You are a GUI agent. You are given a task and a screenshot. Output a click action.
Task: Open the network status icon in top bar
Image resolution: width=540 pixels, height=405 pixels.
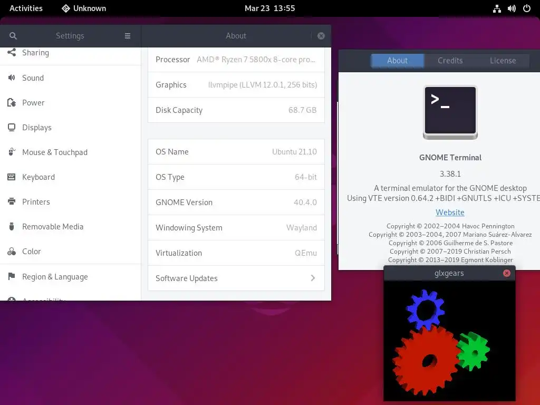(x=497, y=8)
